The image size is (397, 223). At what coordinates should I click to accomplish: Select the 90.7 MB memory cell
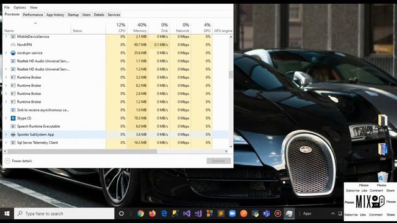pos(138,45)
